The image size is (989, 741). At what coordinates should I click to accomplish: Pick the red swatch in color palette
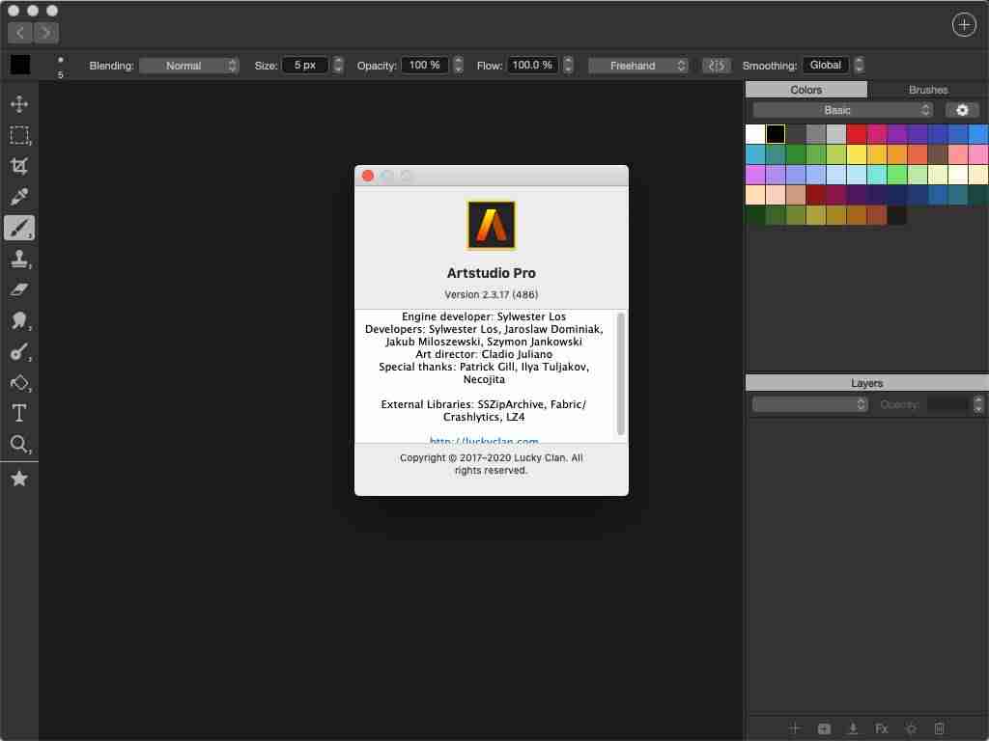pyautogui.click(x=857, y=133)
